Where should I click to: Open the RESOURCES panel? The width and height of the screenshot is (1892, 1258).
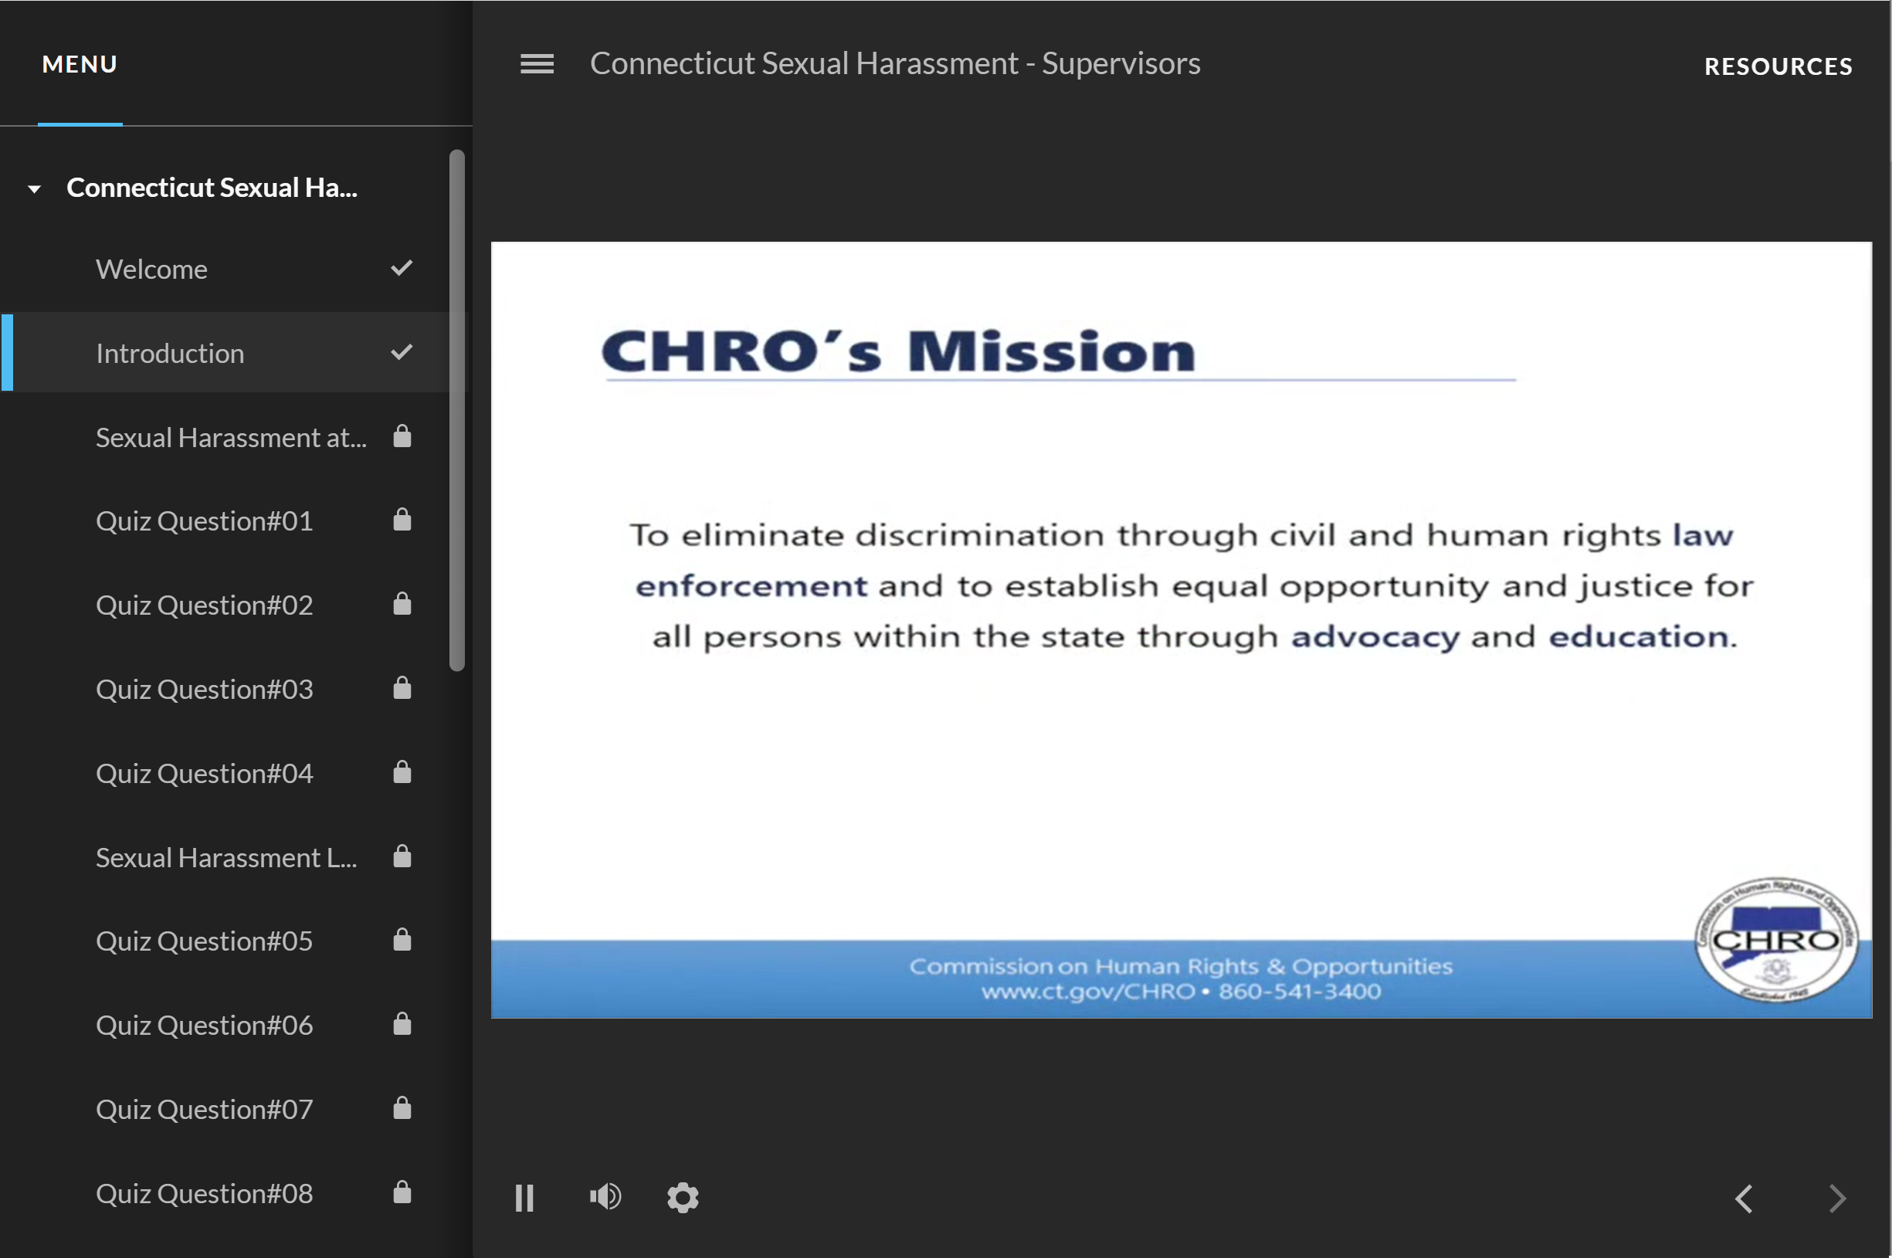point(1778,66)
